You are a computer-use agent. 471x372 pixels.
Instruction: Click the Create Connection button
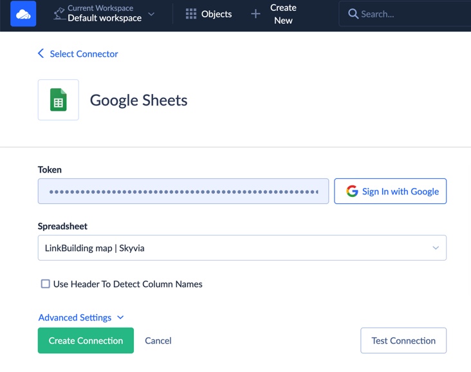click(x=86, y=340)
